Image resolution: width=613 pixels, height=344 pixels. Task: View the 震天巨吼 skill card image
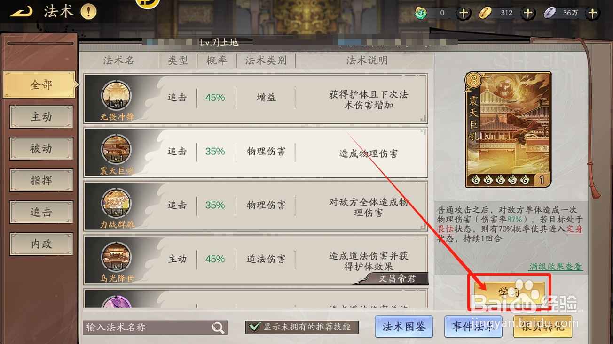tap(508, 130)
